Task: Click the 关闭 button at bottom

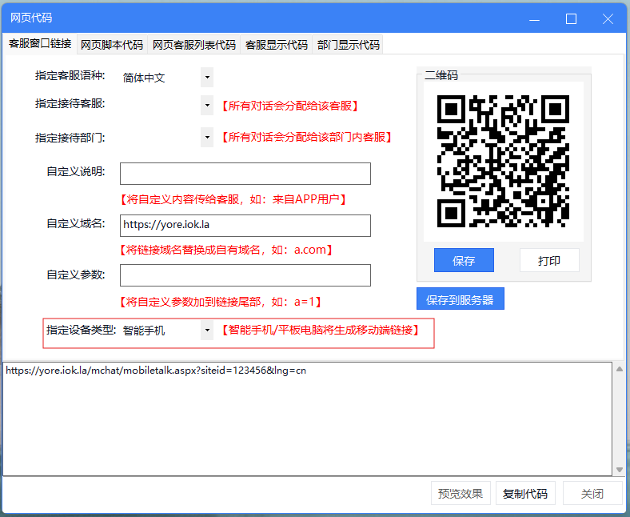Action: pyautogui.click(x=592, y=493)
